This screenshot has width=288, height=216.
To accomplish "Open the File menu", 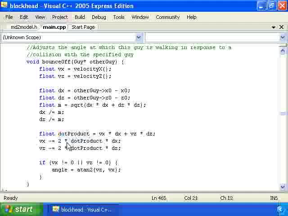I will (9, 17).
